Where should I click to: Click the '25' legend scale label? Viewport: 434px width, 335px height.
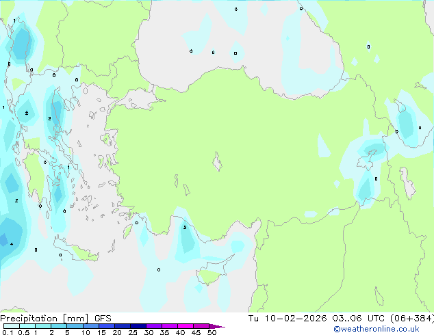(x=133, y=332)
